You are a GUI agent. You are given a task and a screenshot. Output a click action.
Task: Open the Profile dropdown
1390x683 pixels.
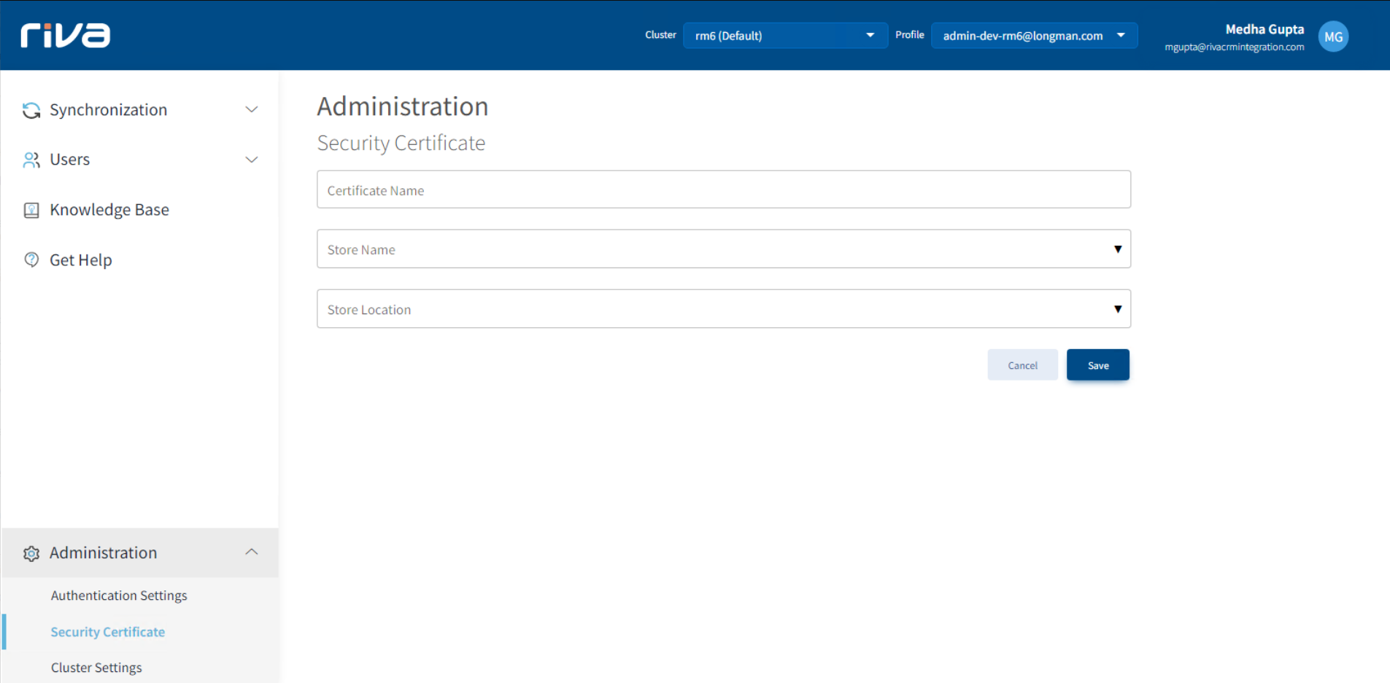pyautogui.click(x=1034, y=35)
